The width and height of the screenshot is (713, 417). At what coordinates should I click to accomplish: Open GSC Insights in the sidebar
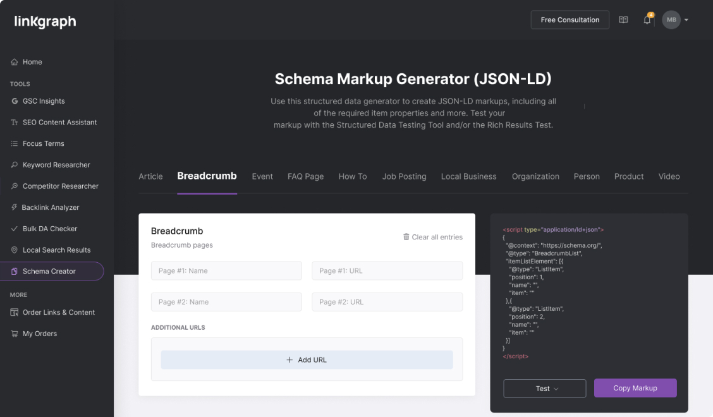[x=44, y=101]
